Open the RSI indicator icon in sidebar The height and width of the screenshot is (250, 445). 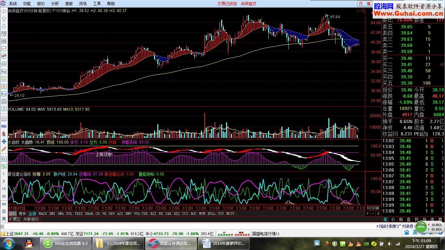pos(4,126)
